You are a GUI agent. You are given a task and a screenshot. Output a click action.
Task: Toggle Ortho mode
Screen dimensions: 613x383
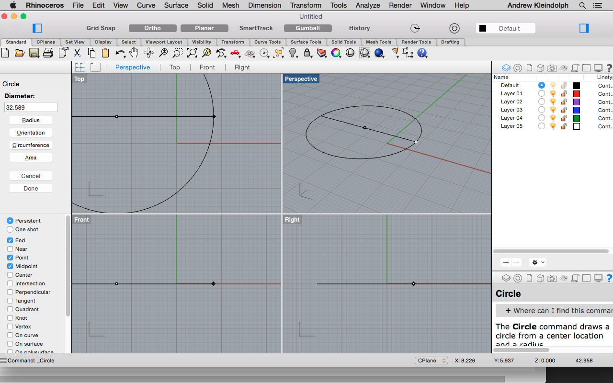(x=153, y=28)
